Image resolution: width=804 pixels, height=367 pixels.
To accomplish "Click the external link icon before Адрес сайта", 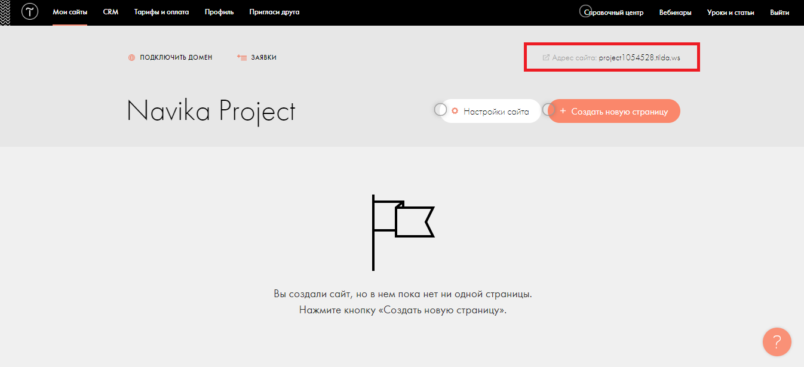I will click(x=545, y=58).
